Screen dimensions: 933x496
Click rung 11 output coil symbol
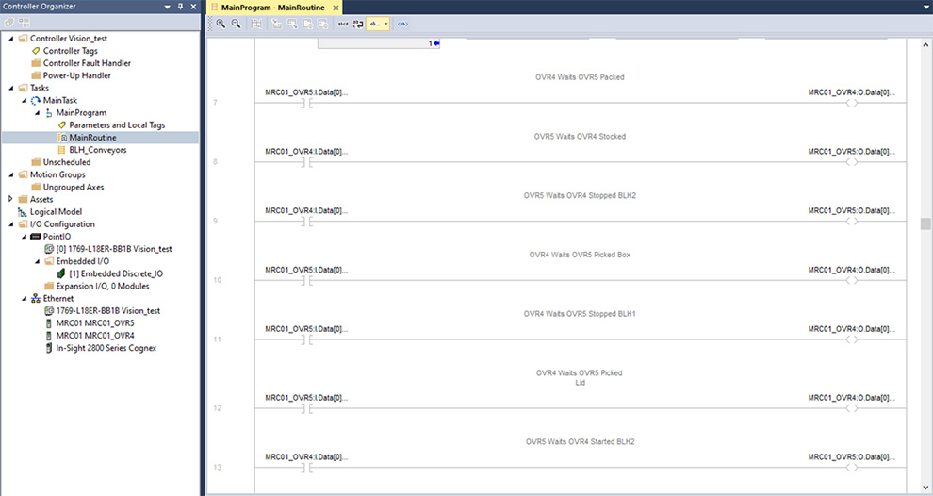pyautogui.click(x=852, y=339)
